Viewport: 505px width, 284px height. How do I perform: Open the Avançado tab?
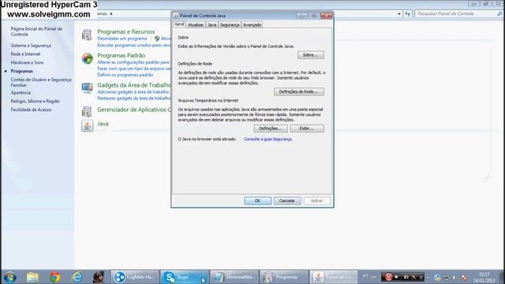pyautogui.click(x=252, y=24)
